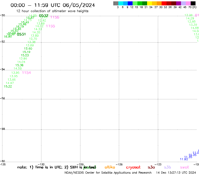Click the gray swatch in the color scale
This screenshot has width=199, height=175.
pyautogui.click(x=116, y=3)
